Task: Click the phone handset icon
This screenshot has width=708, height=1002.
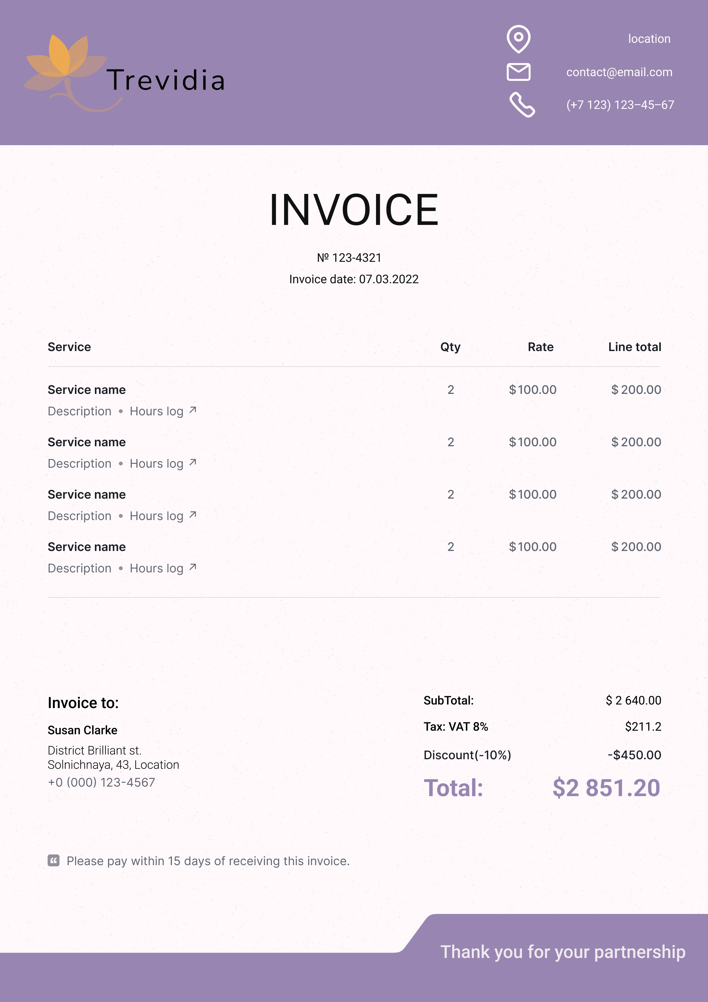Action: coord(521,105)
